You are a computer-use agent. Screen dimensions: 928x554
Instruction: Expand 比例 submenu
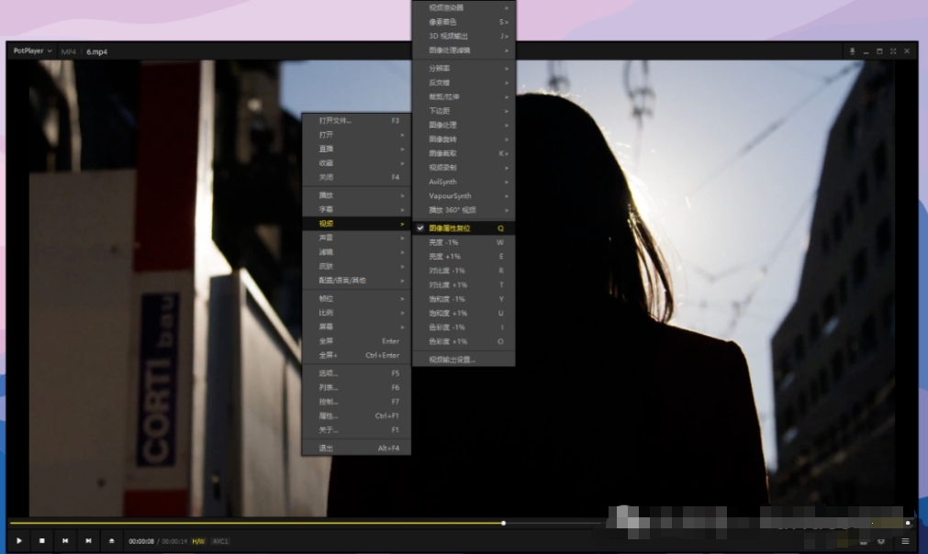coord(356,313)
